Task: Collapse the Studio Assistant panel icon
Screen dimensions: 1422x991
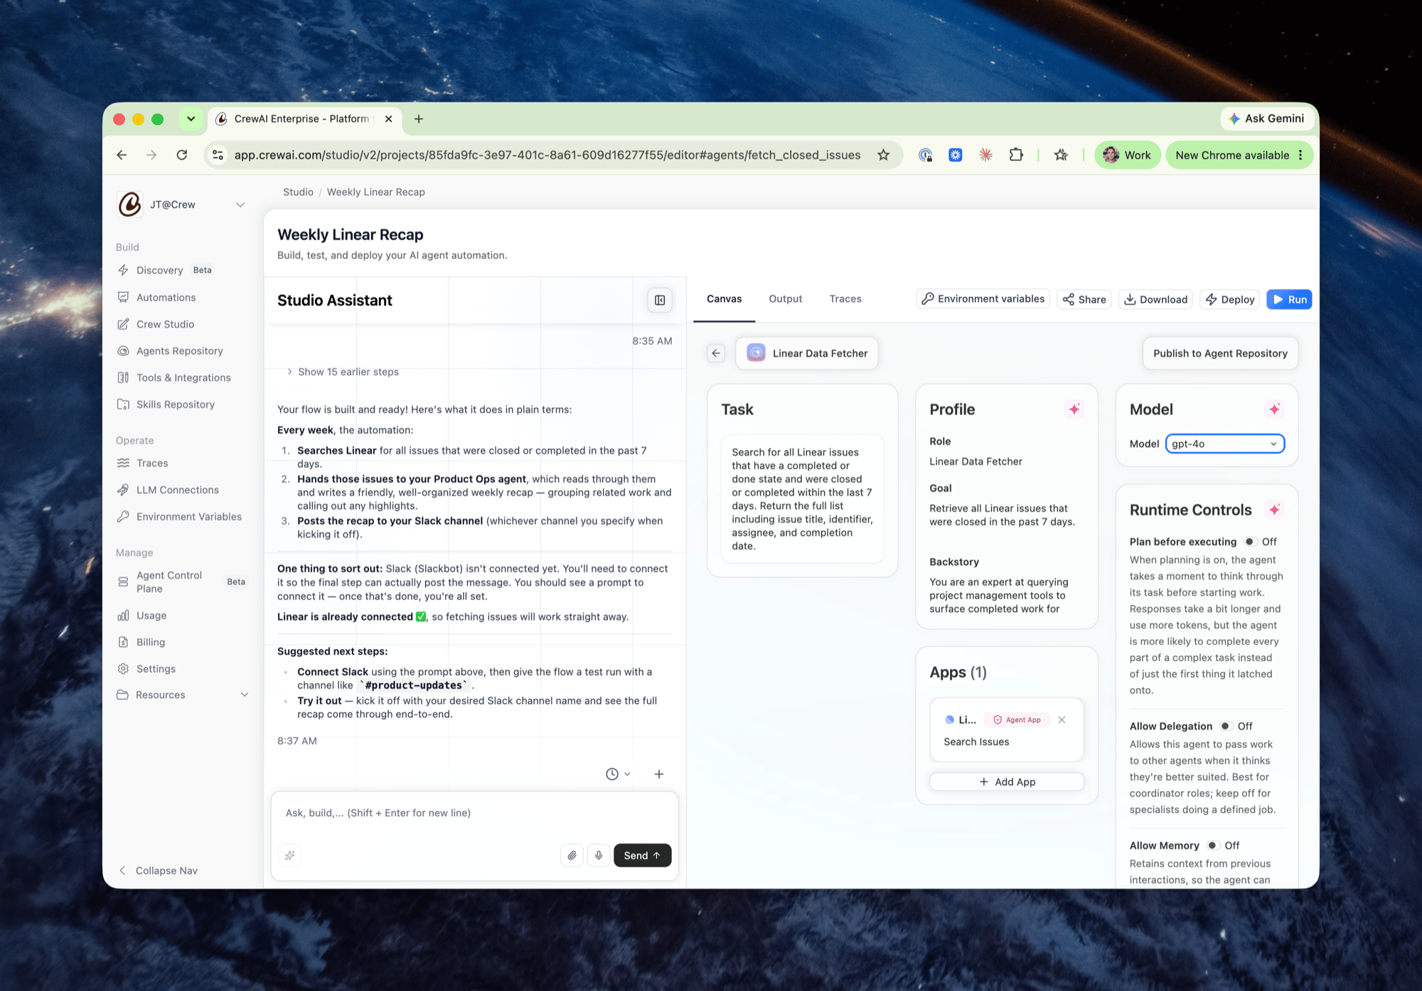Action: tap(660, 300)
